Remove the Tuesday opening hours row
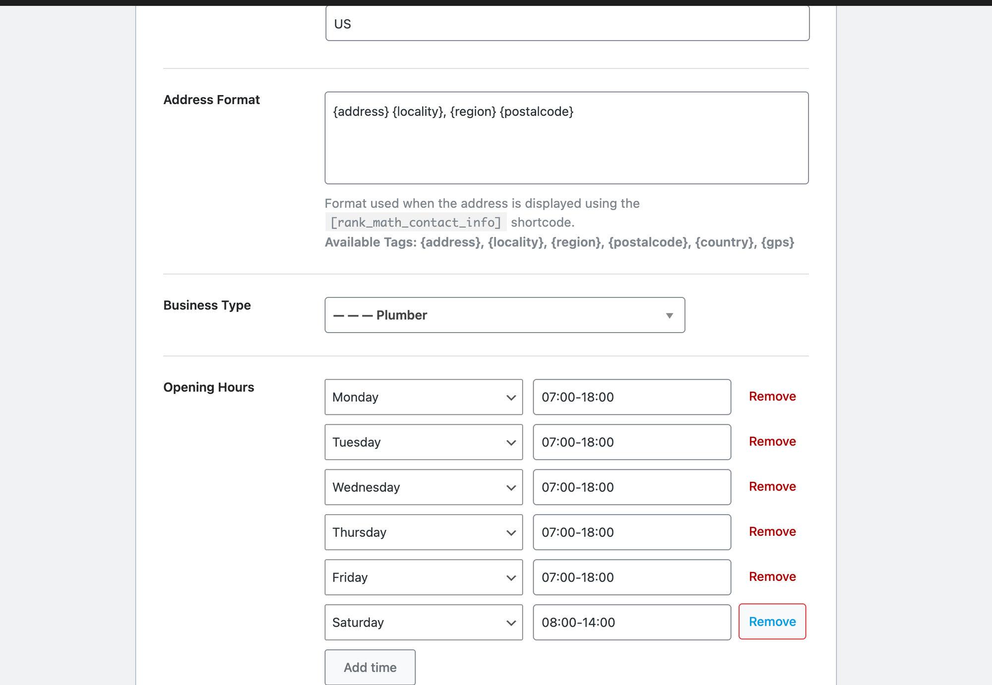992x685 pixels. [x=772, y=442]
